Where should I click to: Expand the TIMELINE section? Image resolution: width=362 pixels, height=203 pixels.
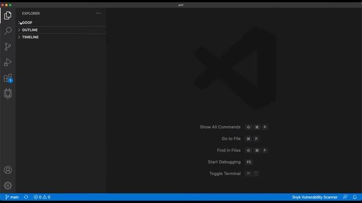61,37
